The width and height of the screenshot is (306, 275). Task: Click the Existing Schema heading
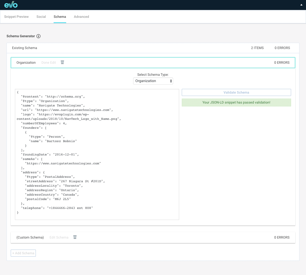pyautogui.click(x=24, y=48)
